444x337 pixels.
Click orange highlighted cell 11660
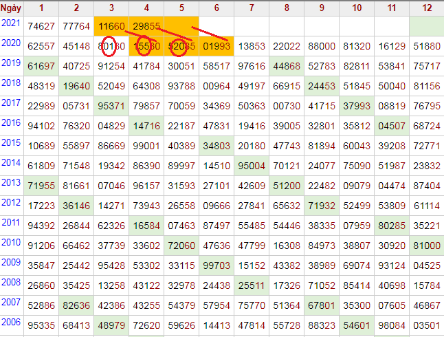click(x=111, y=25)
